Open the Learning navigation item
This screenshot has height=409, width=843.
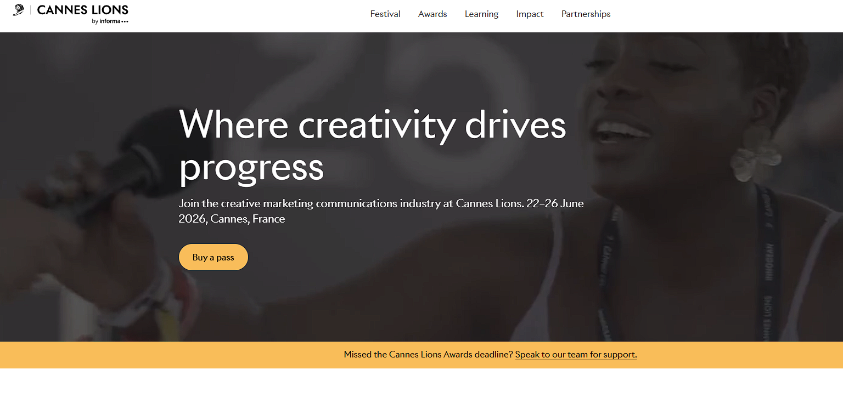click(x=481, y=14)
